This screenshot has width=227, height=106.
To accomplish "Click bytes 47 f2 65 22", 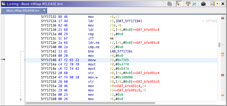I will (x=69, y=60).
